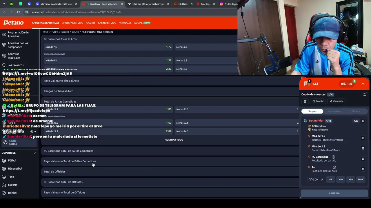371x208 pixels.
Task: Click the Apuestas por los Campeones trophy icon
Action: click(x=4, y=45)
